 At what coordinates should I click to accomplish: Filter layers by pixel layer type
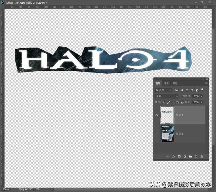click(177, 90)
